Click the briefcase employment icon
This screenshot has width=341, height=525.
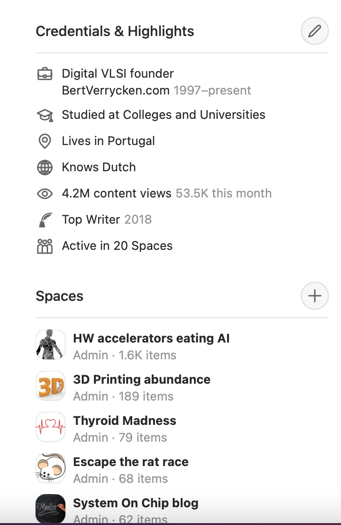[45, 73]
